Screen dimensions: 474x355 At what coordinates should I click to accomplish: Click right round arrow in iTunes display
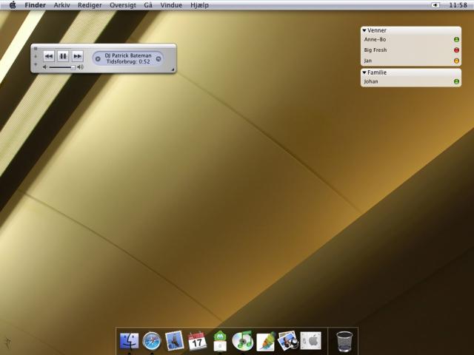[158, 59]
